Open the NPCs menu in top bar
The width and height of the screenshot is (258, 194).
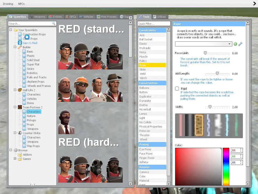[21, 4]
